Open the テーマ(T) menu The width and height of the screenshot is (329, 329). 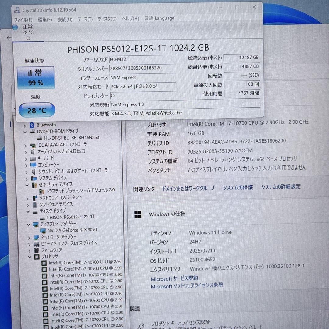point(85,19)
